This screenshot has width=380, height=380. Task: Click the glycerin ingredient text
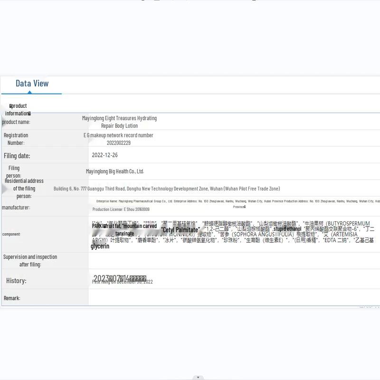[x=100, y=246]
